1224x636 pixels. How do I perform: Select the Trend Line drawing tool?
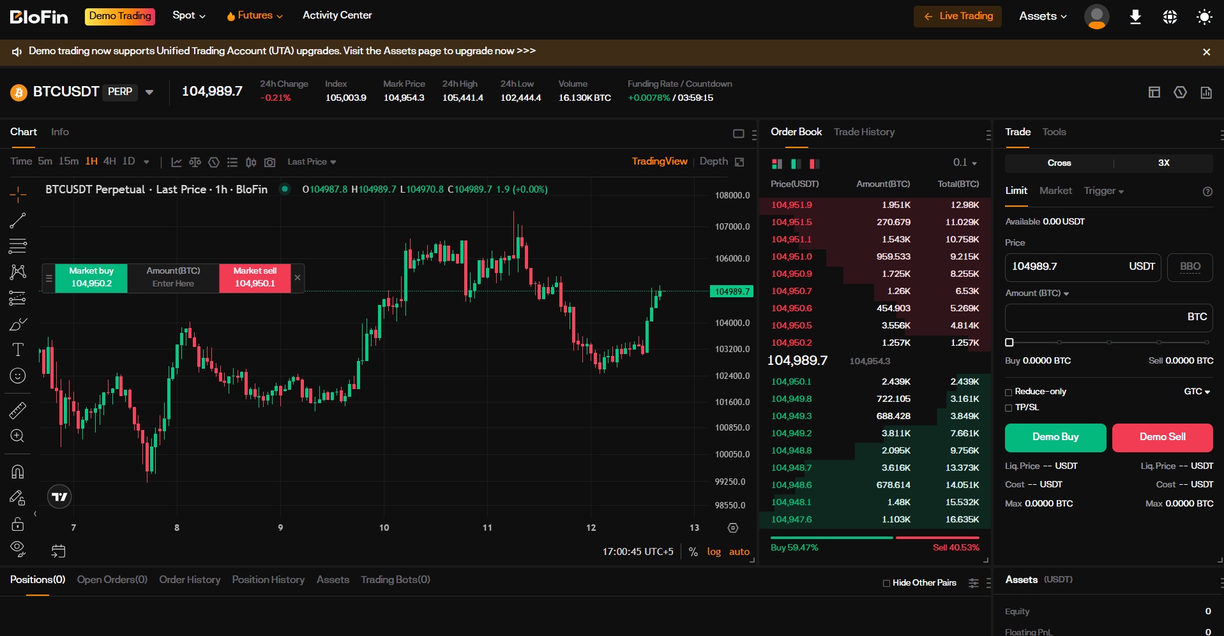pyautogui.click(x=17, y=220)
